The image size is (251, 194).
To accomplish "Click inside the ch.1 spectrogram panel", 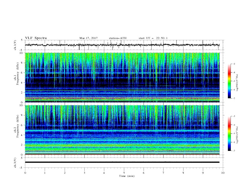I will click(122, 77).
